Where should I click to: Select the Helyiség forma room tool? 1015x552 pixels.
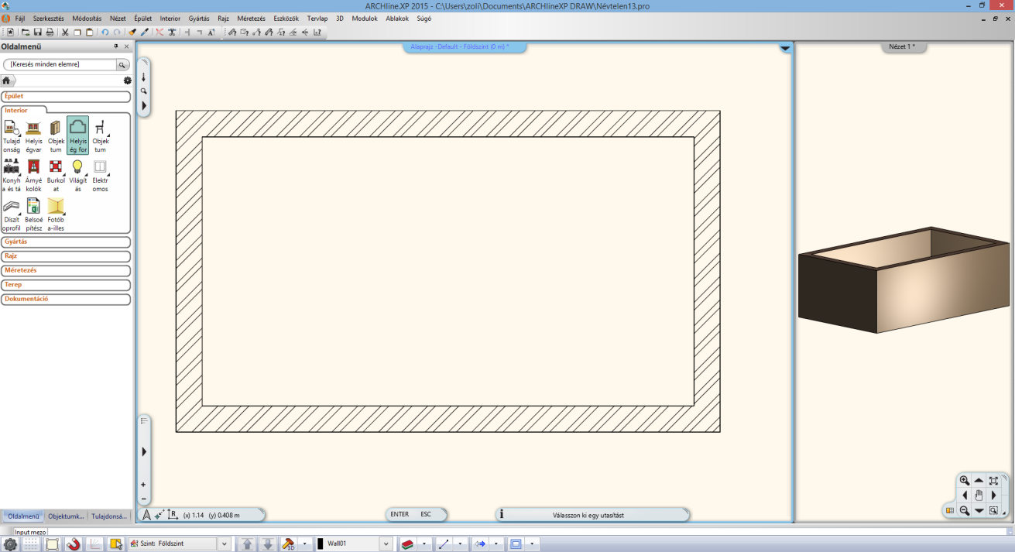click(77, 135)
